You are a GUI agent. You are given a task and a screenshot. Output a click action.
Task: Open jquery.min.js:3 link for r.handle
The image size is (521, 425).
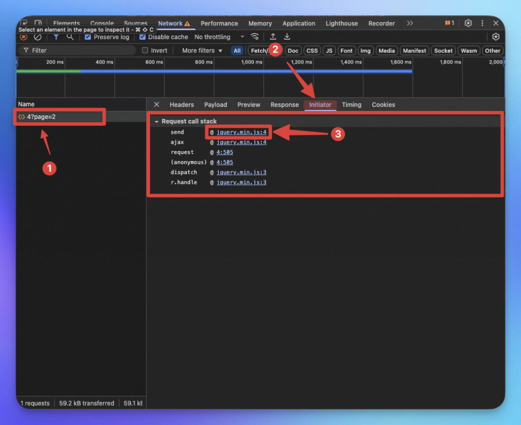coord(241,182)
